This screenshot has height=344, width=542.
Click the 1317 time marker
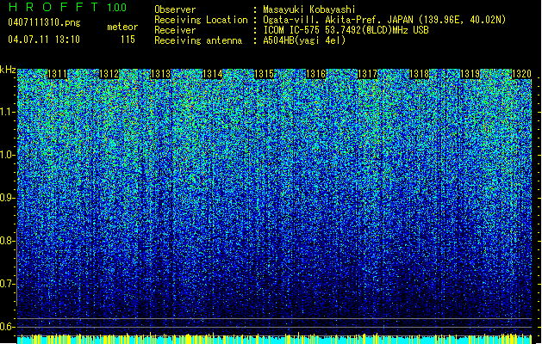tap(367, 74)
